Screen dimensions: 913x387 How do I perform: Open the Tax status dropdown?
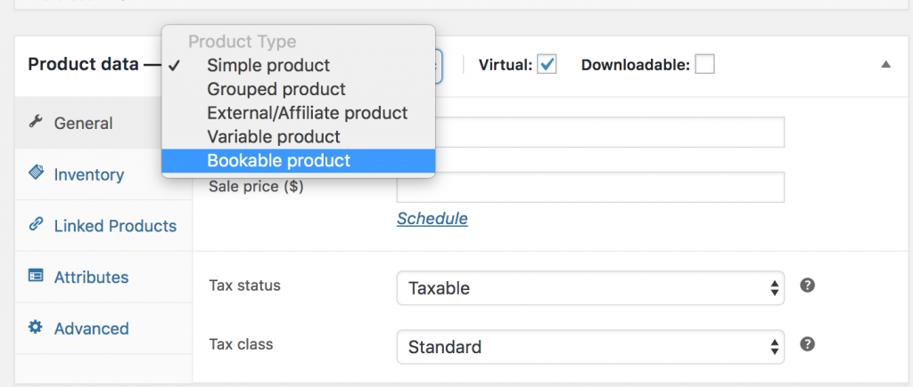tap(589, 288)
